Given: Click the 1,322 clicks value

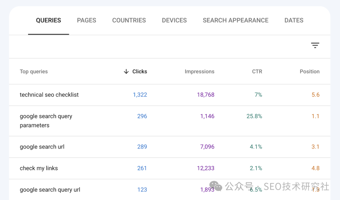Looking at the screenshot, I should click(140, 95).
